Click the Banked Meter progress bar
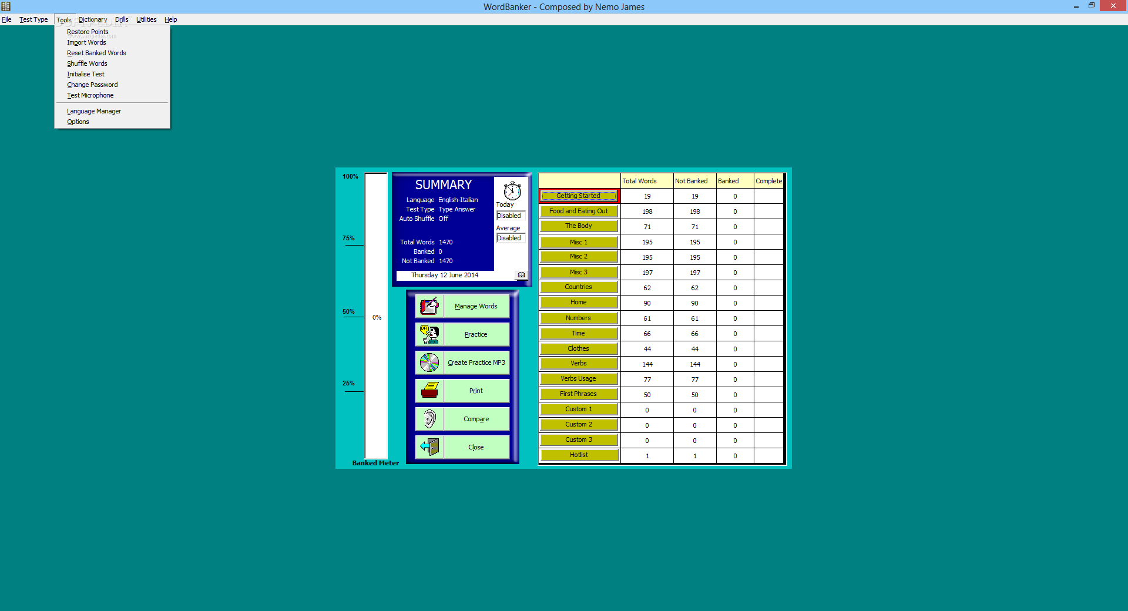Screen dimensions: 1128x611 (x=376, y=316)
